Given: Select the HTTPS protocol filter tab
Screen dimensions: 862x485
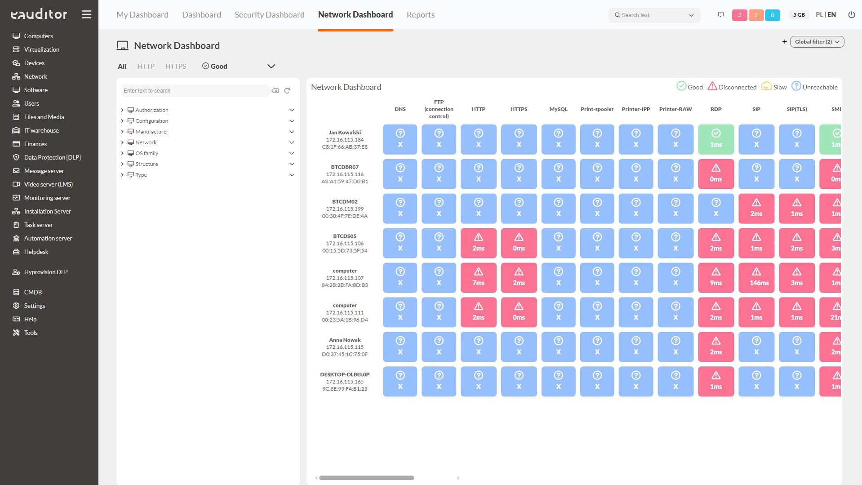Looking at the screenshot, I should [175, 66].
